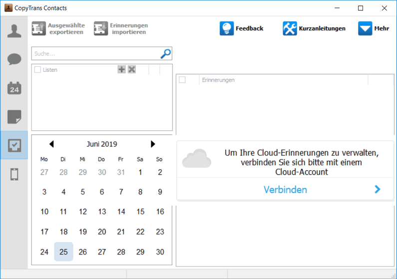This screenshot has height=279, width=397.
Task: Select the Reminders checkmark section icon
Action: tap(14, 145)
